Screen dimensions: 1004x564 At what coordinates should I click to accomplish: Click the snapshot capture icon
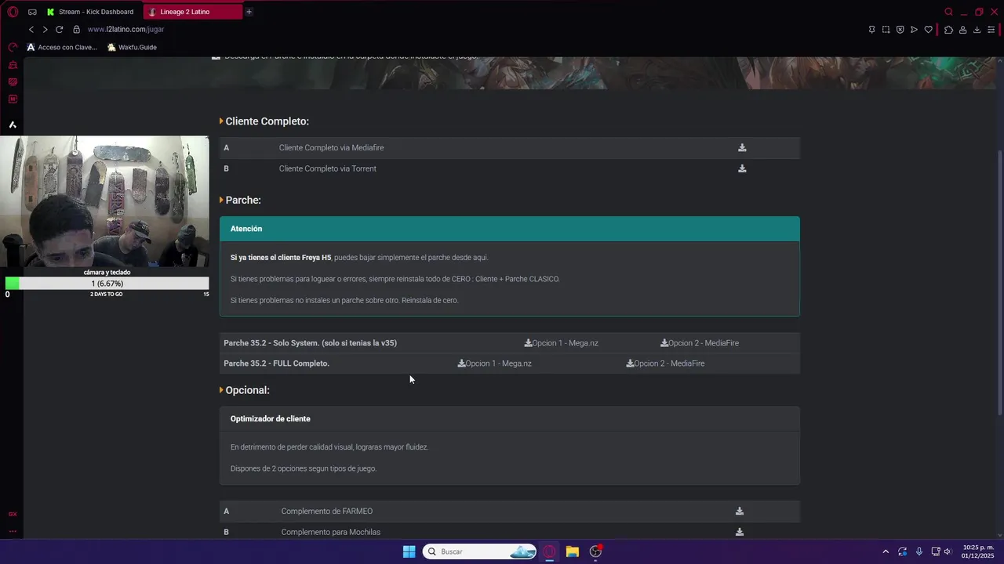(886, 30)
